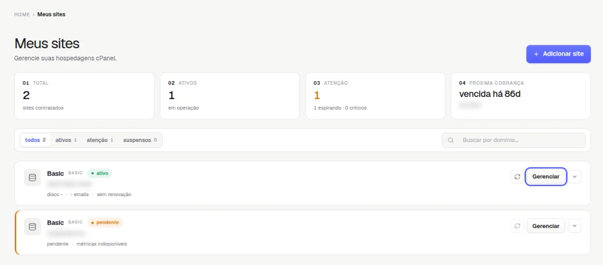The height and width of the screenshot is (265, 603).
Task: Click the 'métricas indisponíveis' text
Action: [102, 244]
